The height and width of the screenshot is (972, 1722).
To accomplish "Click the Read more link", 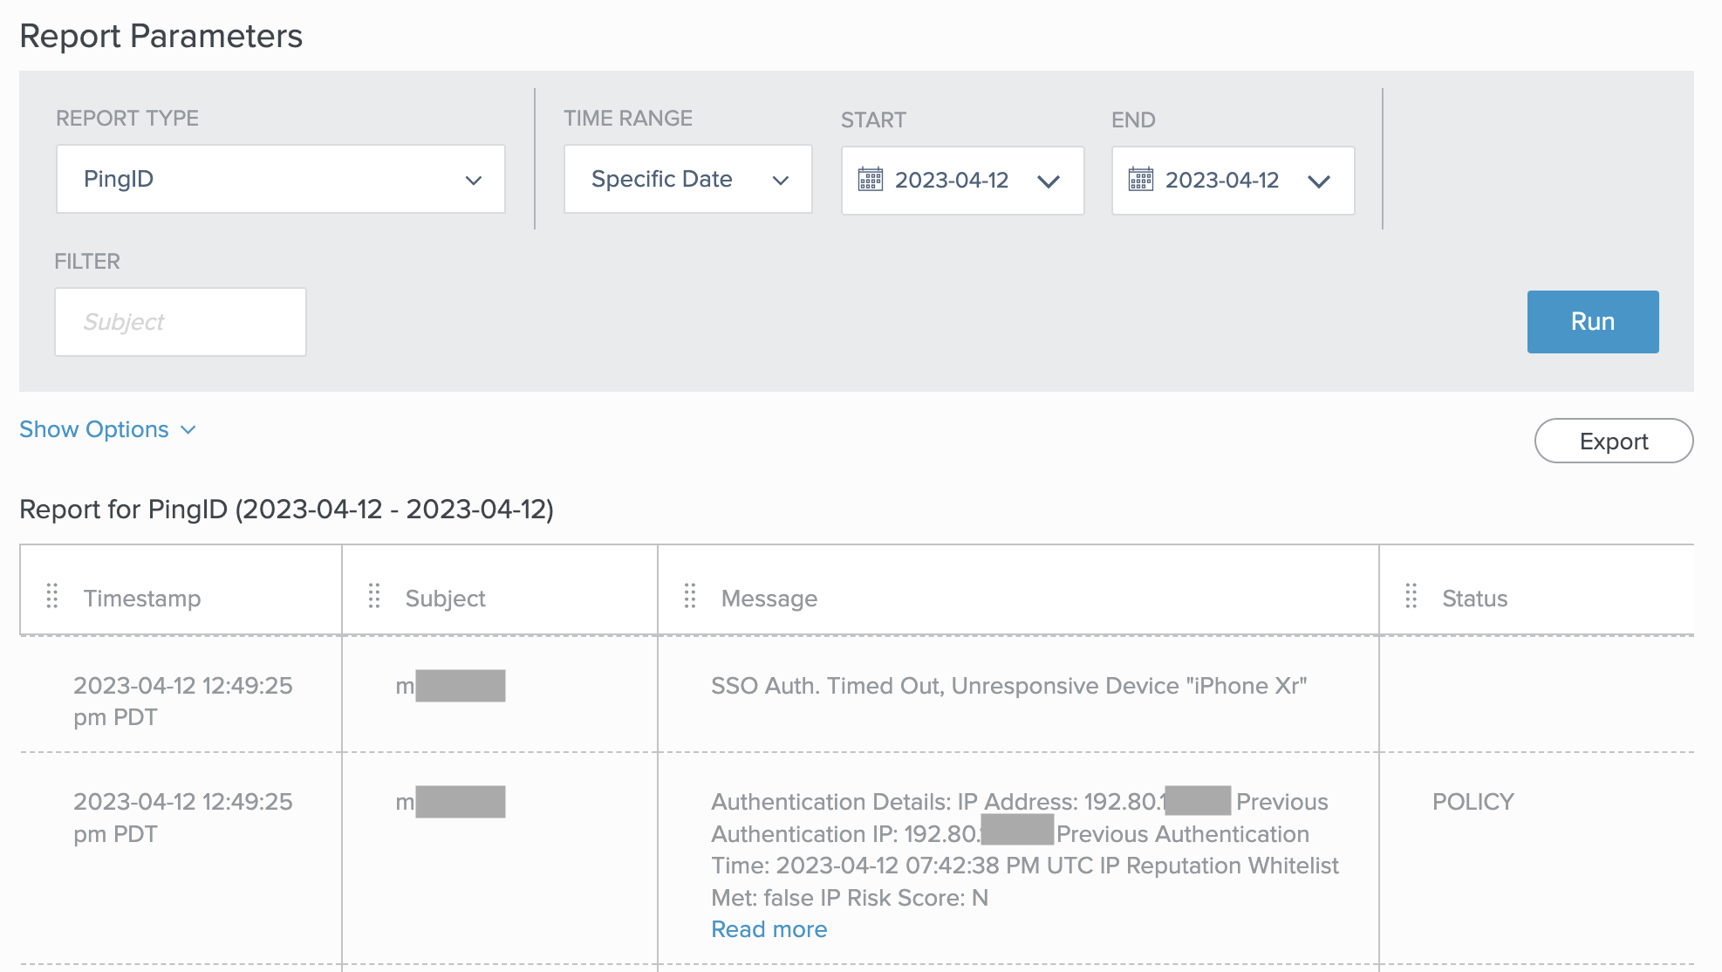I will 769,929.
